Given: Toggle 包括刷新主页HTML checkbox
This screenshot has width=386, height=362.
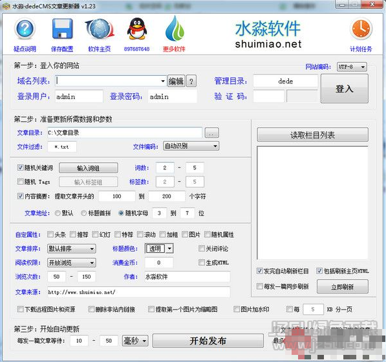Looking at the screenshot, I should tap(319, 271).
